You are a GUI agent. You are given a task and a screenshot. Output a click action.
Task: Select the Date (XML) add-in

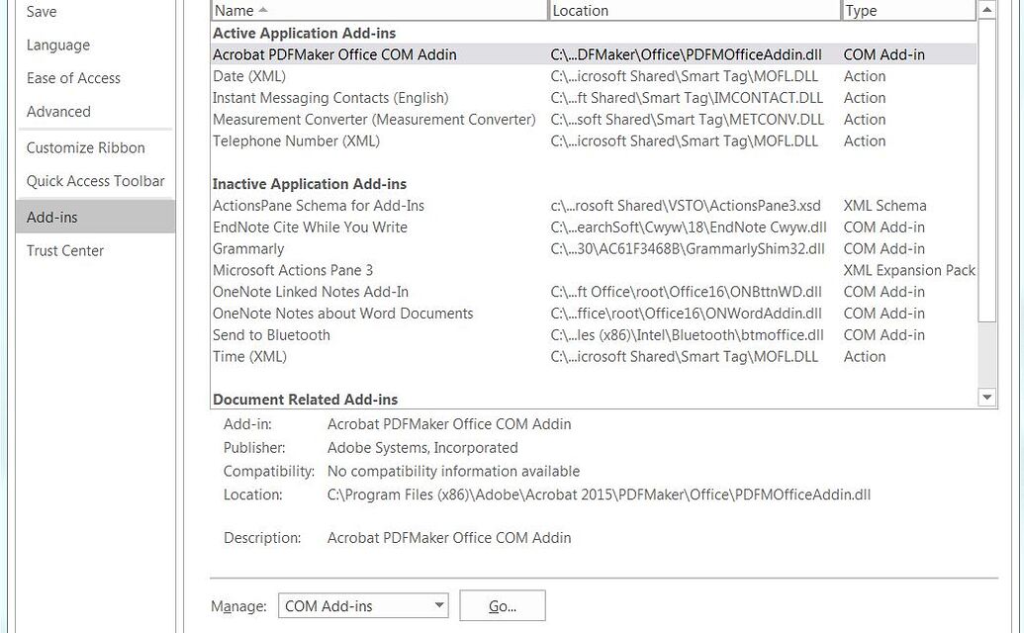pyautogui.click(x=250, y=75)
